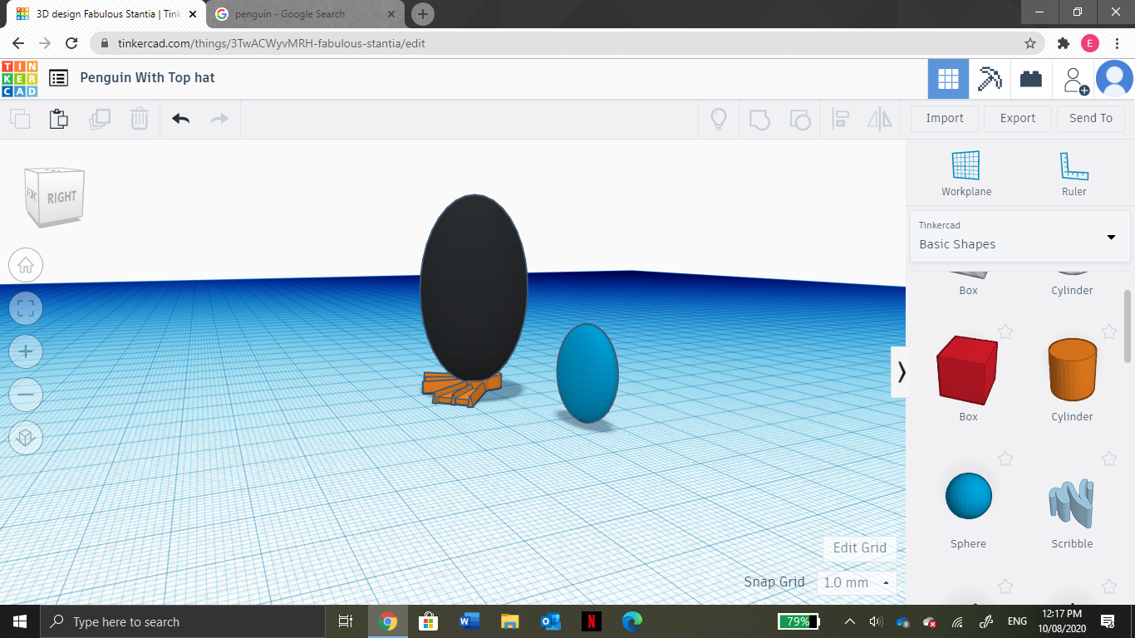Open Netflix from the taskbar
The height and width of the screenshot is (638, 1135).
[x=591, y=621]
